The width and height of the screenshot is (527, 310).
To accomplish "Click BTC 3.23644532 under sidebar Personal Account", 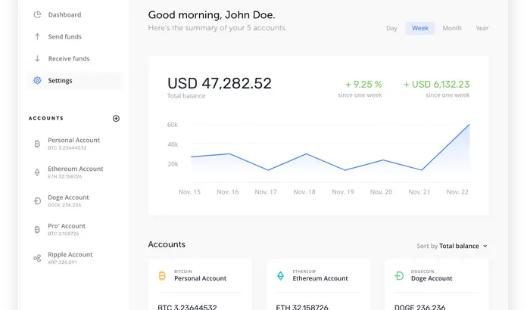I will tap(67, 148).
